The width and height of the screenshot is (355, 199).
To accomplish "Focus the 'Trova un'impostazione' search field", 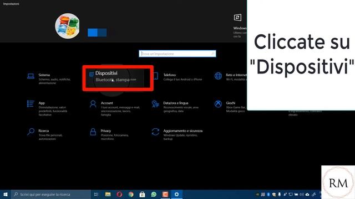I will coord(177,54).
